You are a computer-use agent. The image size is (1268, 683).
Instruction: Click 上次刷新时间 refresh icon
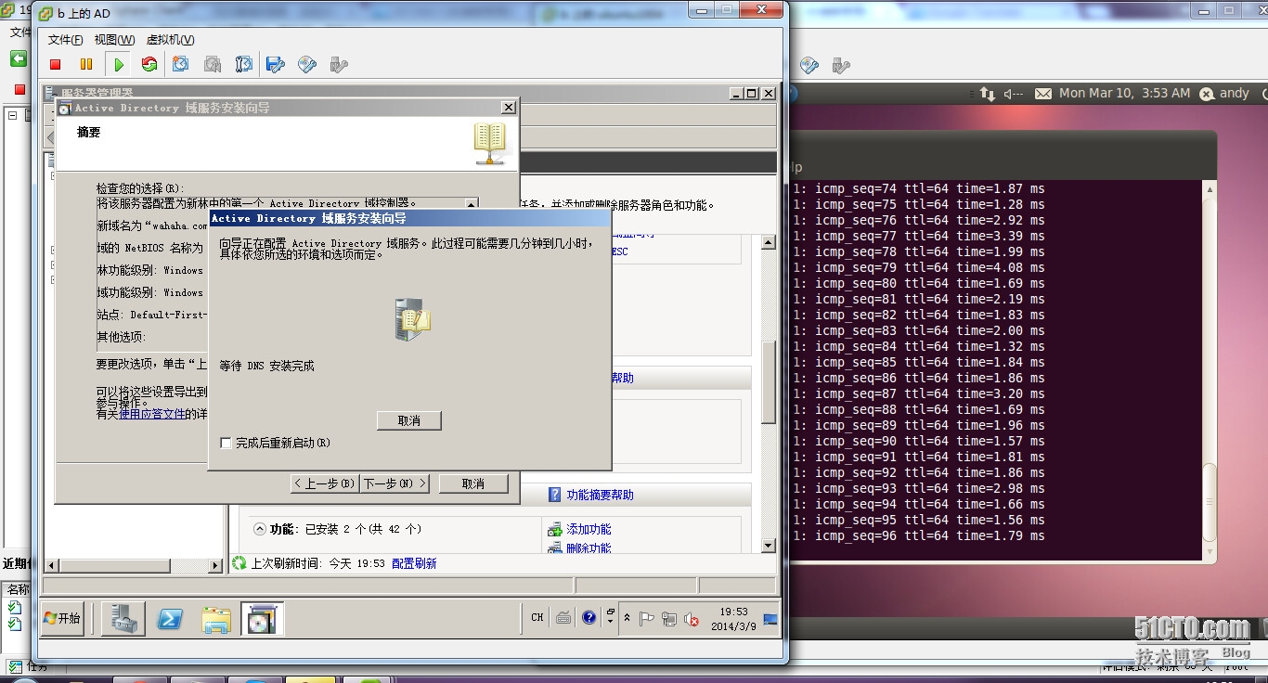pyautogui.click(x=239, y=563)
